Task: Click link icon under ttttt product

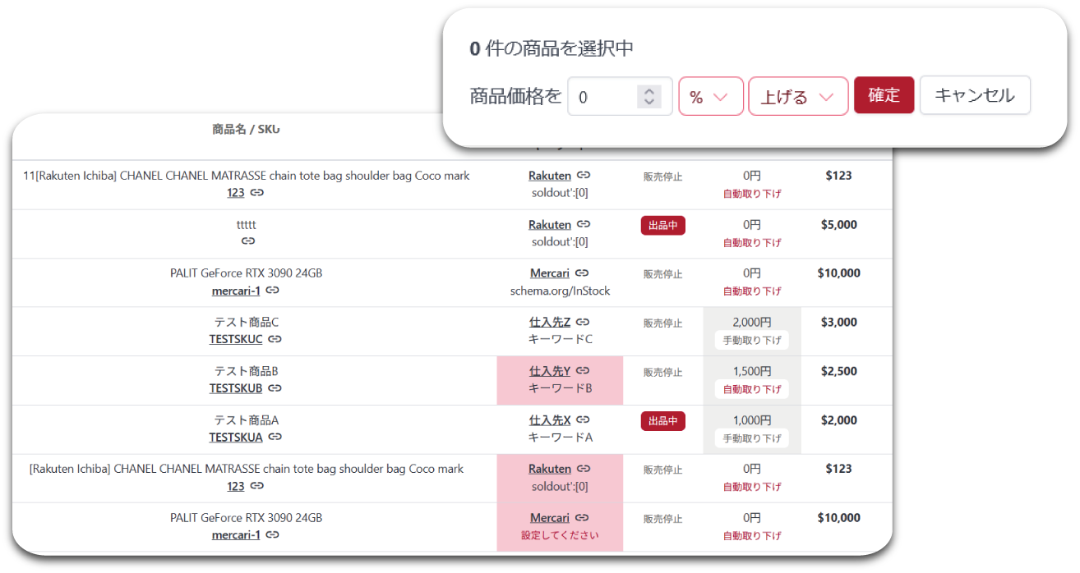Action: (248, 241)
